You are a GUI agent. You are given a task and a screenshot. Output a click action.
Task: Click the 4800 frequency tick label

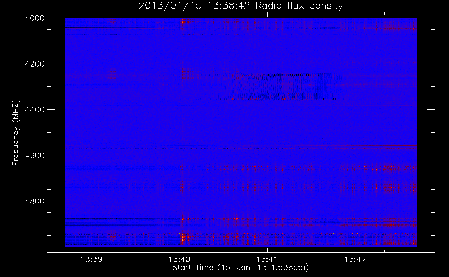pos(35,201)
